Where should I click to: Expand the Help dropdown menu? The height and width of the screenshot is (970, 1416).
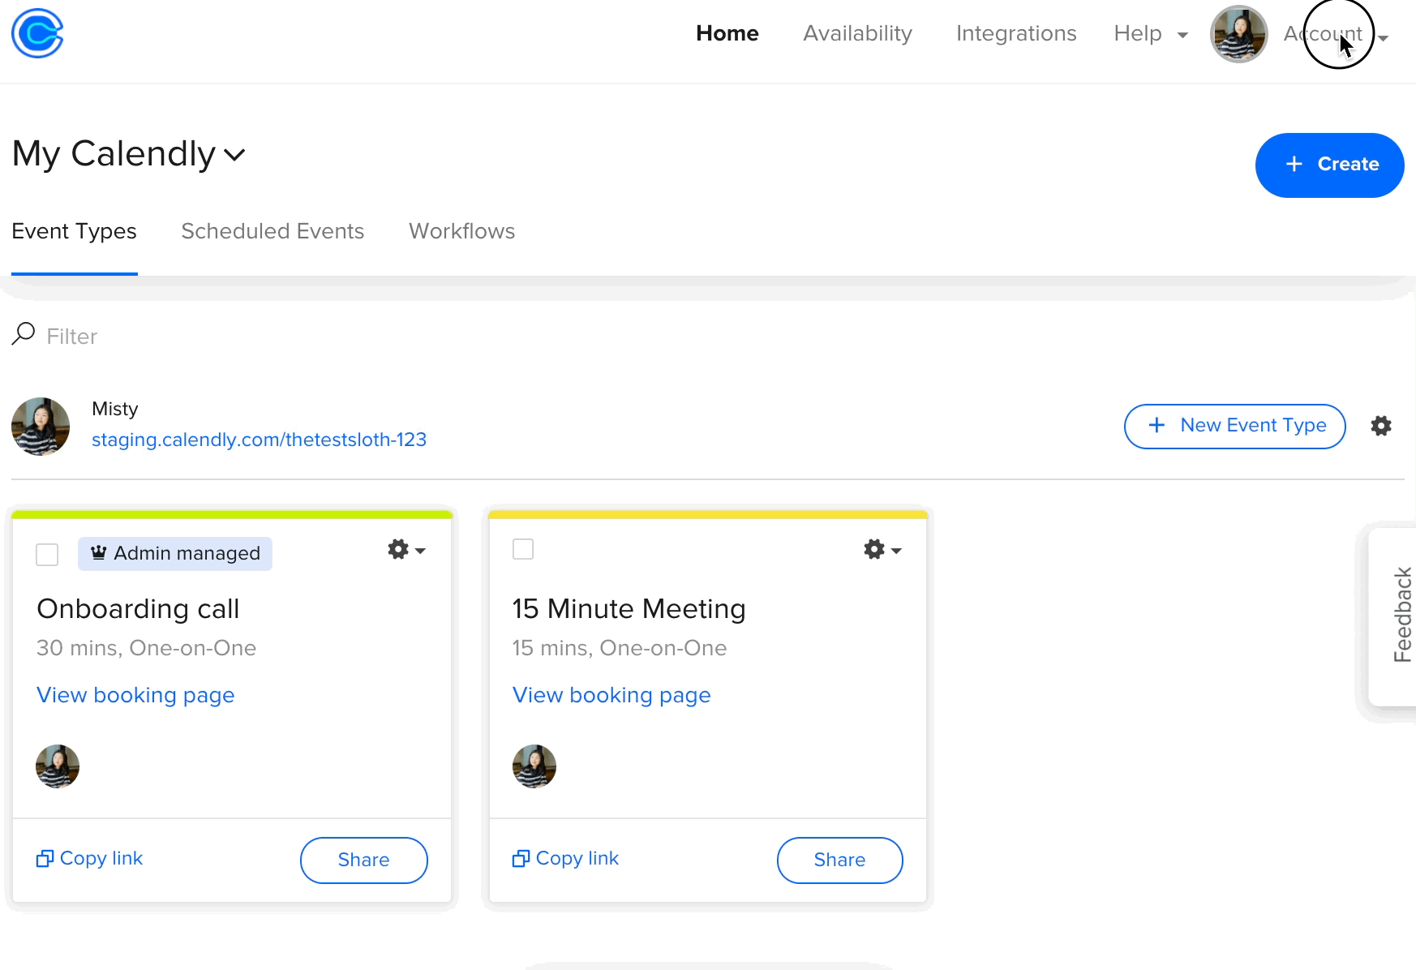[x=1151, y=33]
